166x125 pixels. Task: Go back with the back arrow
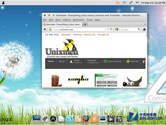point(45,29)
